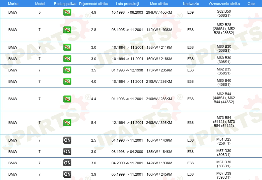Select the engine code M57 D30 in the 135kW row
Image resolution: width=262 pixels, height=180 pixels.
click(x=224, y=153)
